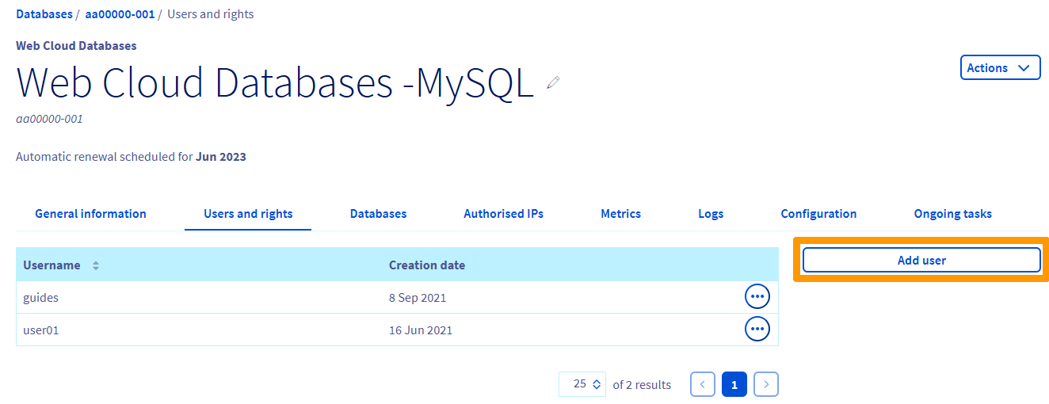
Task: Show the Ongoing tasks tab
Action: pos(952,214)
